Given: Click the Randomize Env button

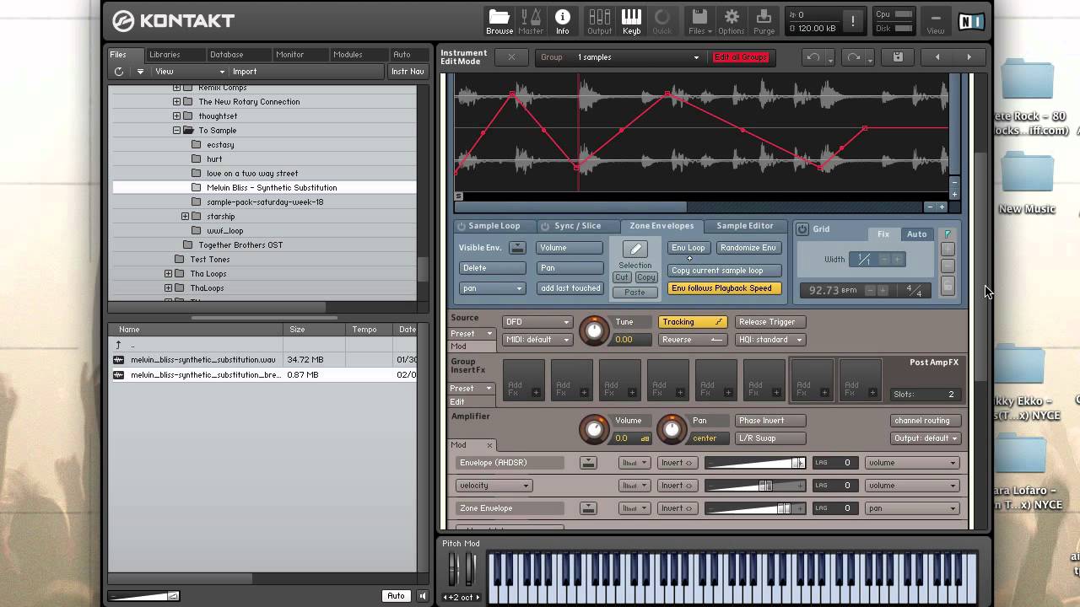Looking at the screenshot, I should 748,248.
